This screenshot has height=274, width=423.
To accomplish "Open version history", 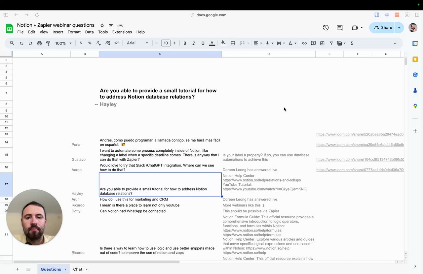I will [326, 28].
